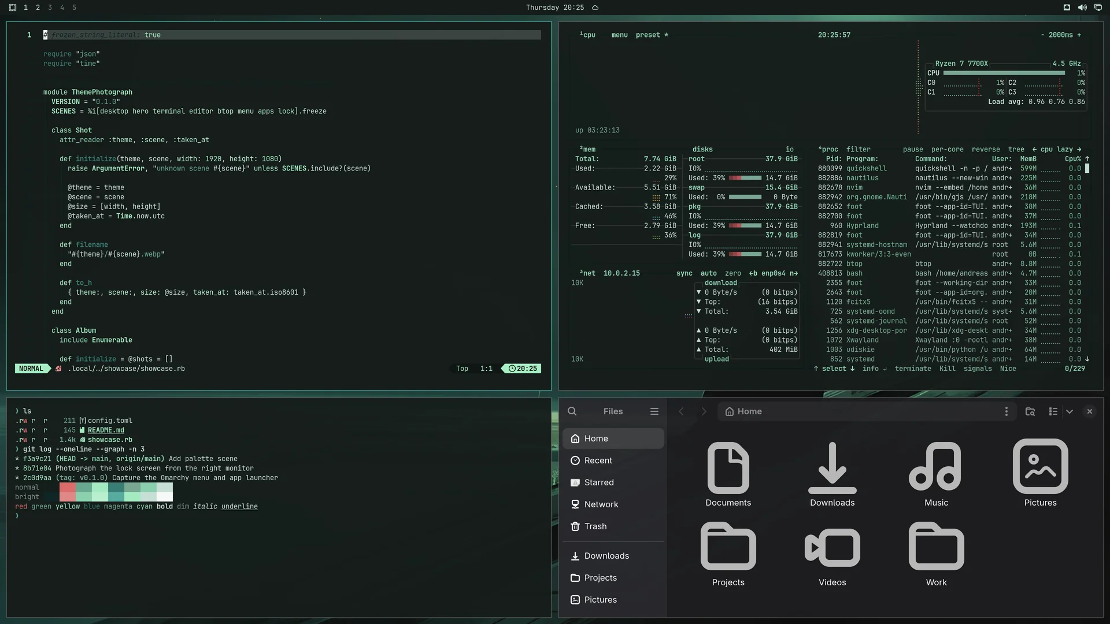Open the Work folder icon
1110x624 pixels.
pyautogui.click(x=936, y=554)
